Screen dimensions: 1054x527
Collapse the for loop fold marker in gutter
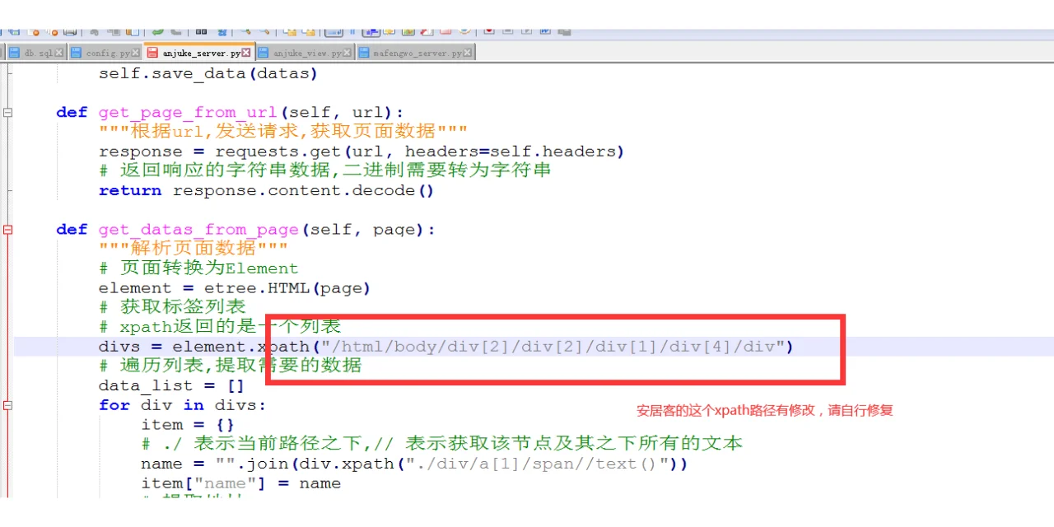[x=8, y=405]
